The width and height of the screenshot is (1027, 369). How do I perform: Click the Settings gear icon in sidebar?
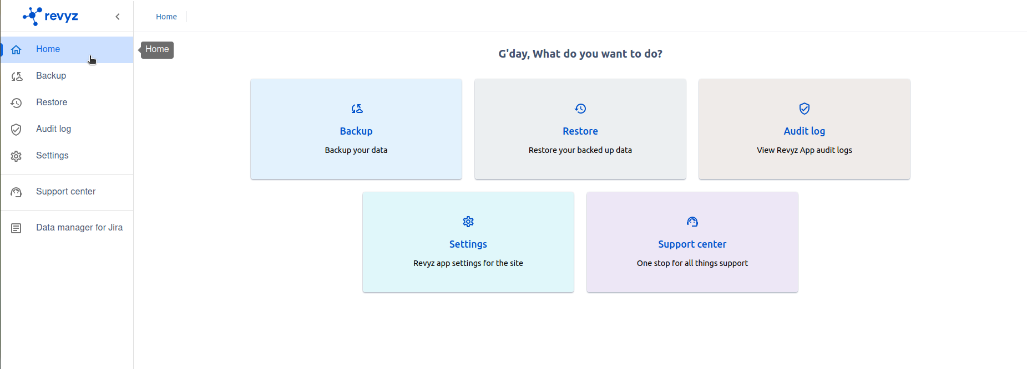[x=16, y=156]
